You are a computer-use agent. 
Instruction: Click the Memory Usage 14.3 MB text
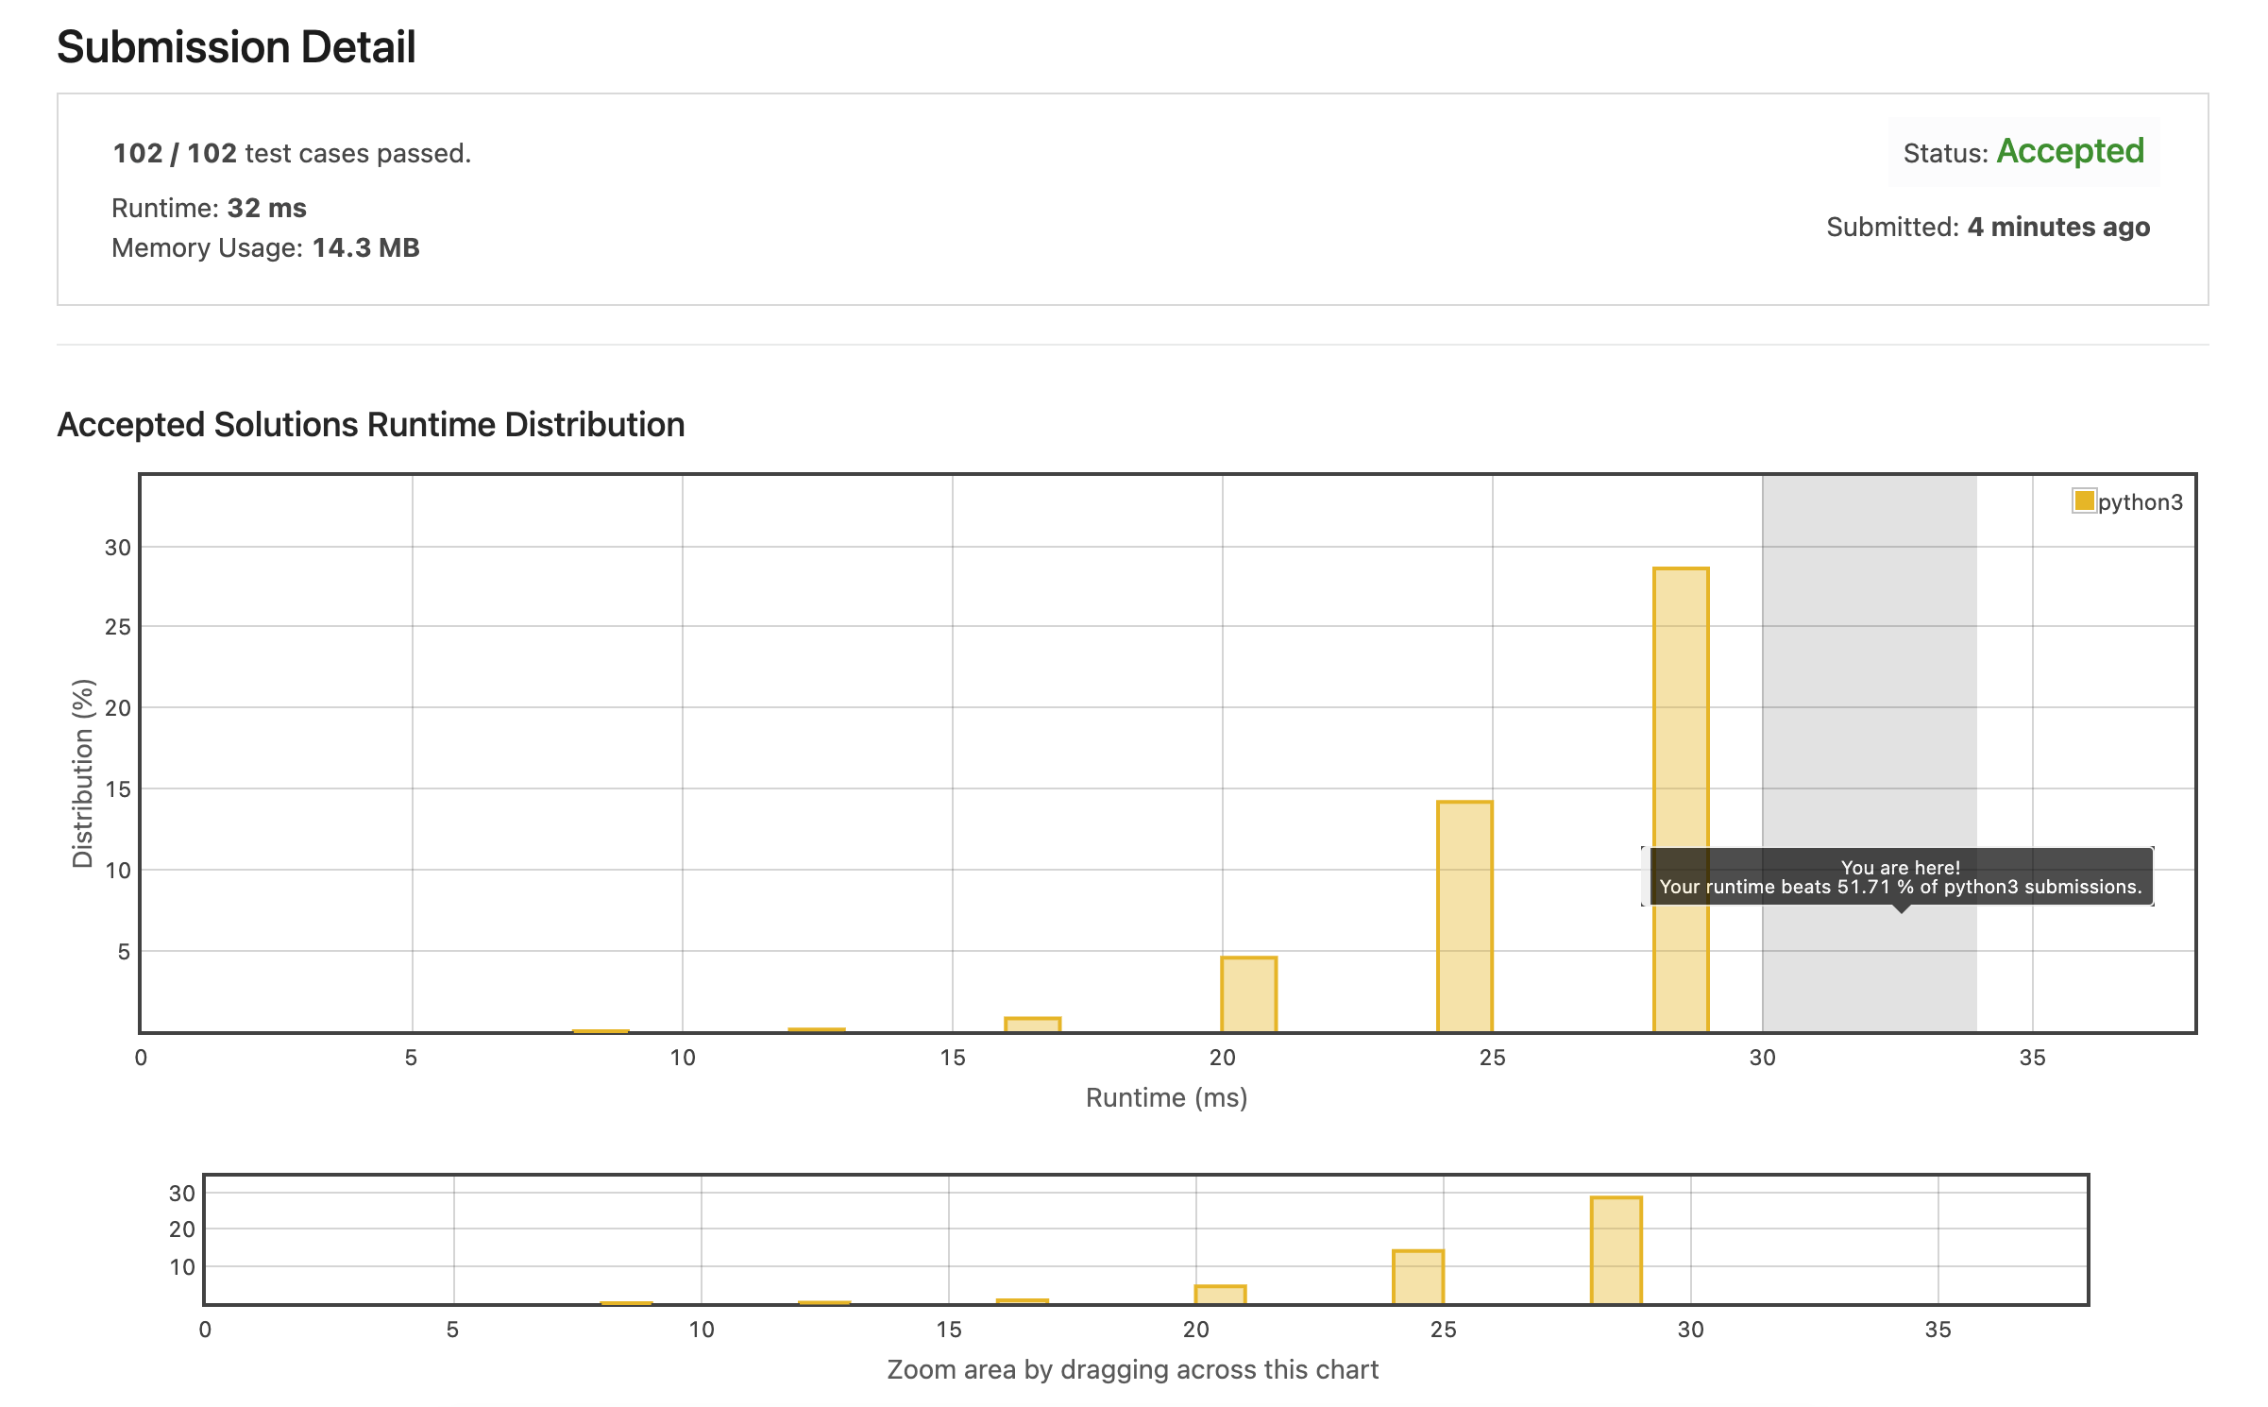[265, 247]
